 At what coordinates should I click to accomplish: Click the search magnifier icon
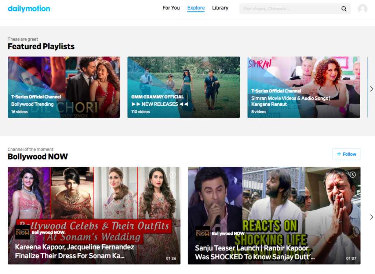tap(344, 9)
